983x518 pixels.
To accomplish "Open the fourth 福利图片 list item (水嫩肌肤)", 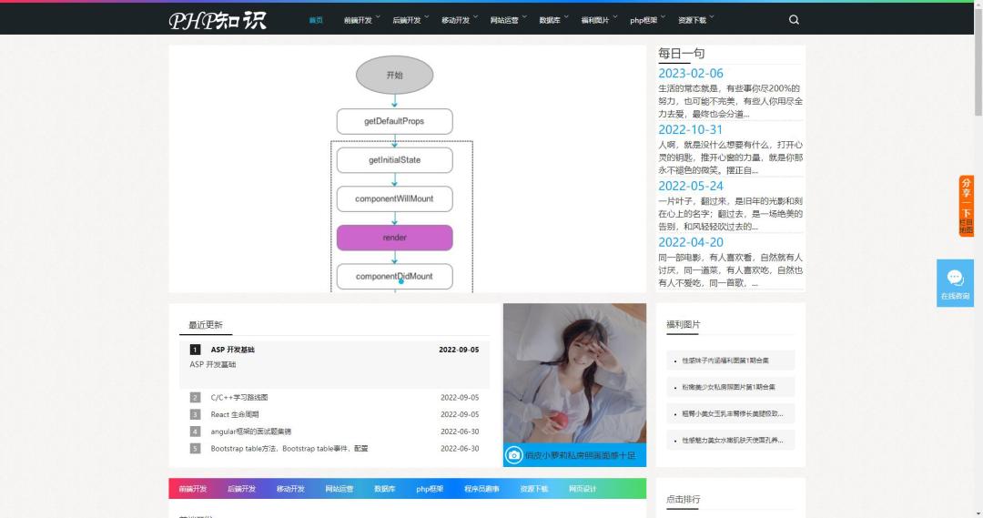I will click(733, 441).
